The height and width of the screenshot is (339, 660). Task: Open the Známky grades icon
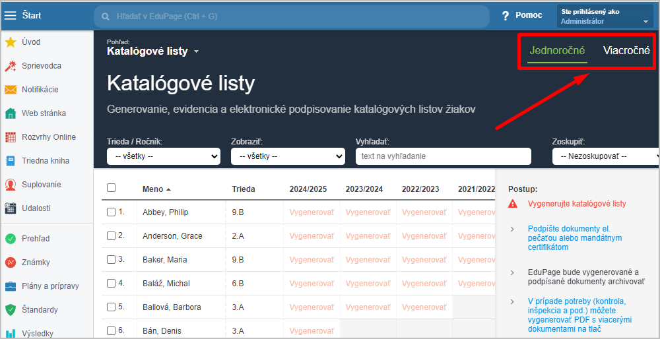(11, 262)
